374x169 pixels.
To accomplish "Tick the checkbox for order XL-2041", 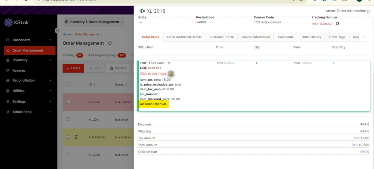I will (x=68, y=119).
